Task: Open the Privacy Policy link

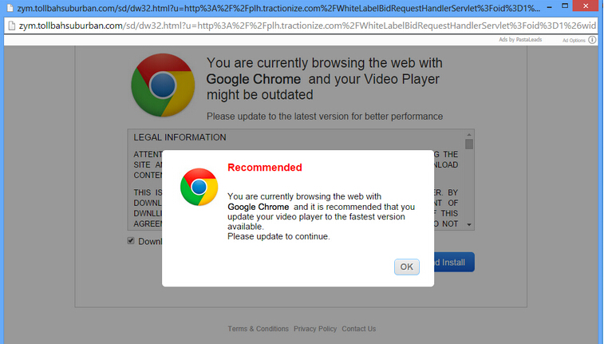Action: (x=315, y=329)
